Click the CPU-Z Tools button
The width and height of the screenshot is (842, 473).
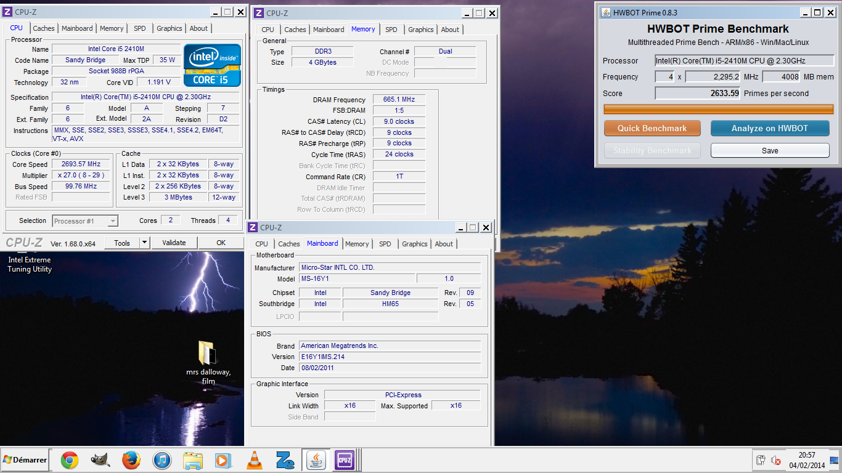pyautogui.click(x=122, y=243)
